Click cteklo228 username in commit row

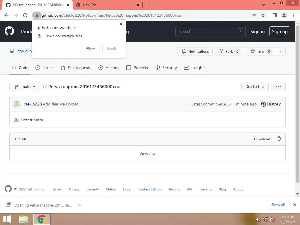[33, 104]
